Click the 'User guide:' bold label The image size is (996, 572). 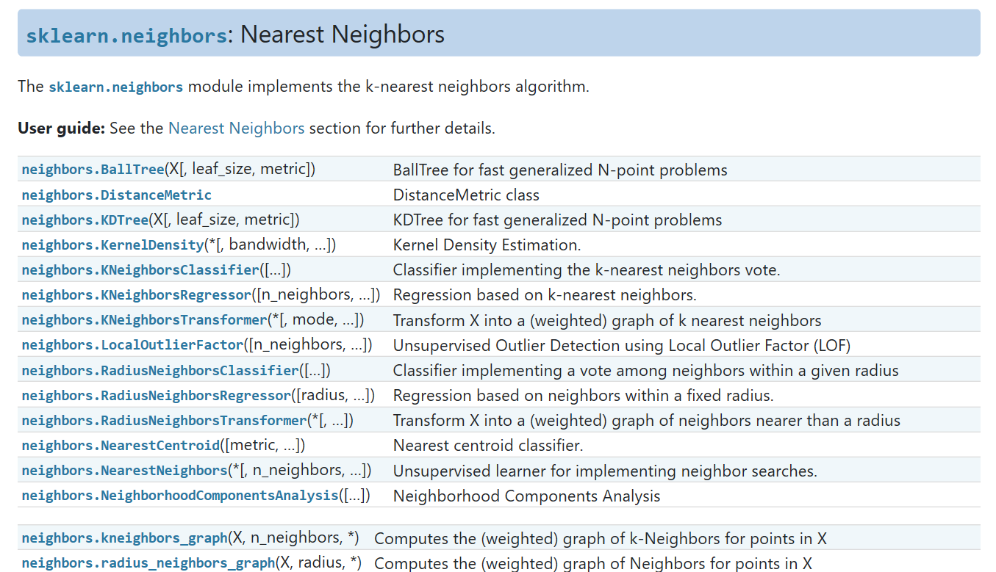pyautogui.click(x=62, y=128)
